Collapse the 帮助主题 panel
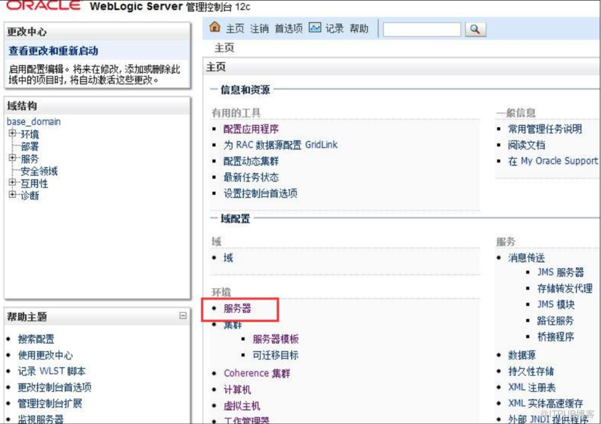This screenshot has height=424, width=601. tap(183, 316)
